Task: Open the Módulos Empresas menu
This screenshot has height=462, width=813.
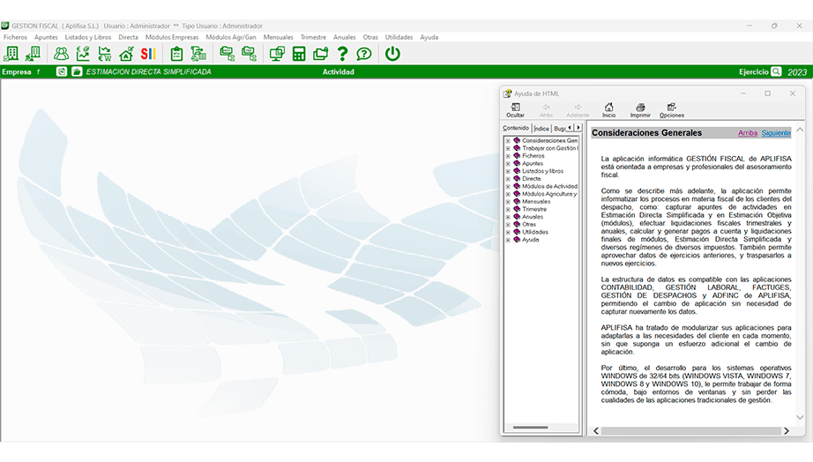Action: (172, 37)
